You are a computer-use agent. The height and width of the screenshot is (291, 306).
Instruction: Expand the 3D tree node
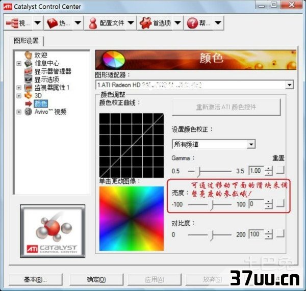[x=19, y=96]
